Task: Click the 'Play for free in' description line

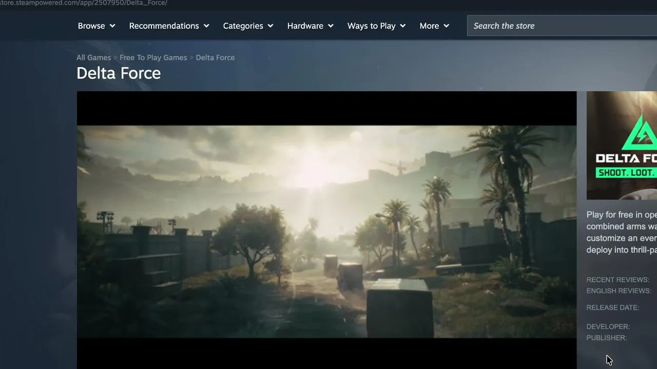Action: [622, 215]
